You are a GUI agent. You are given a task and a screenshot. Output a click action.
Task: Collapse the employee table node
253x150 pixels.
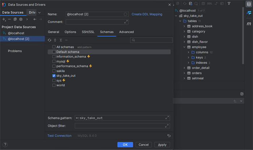pyautogui.click(x=184, y=47)
